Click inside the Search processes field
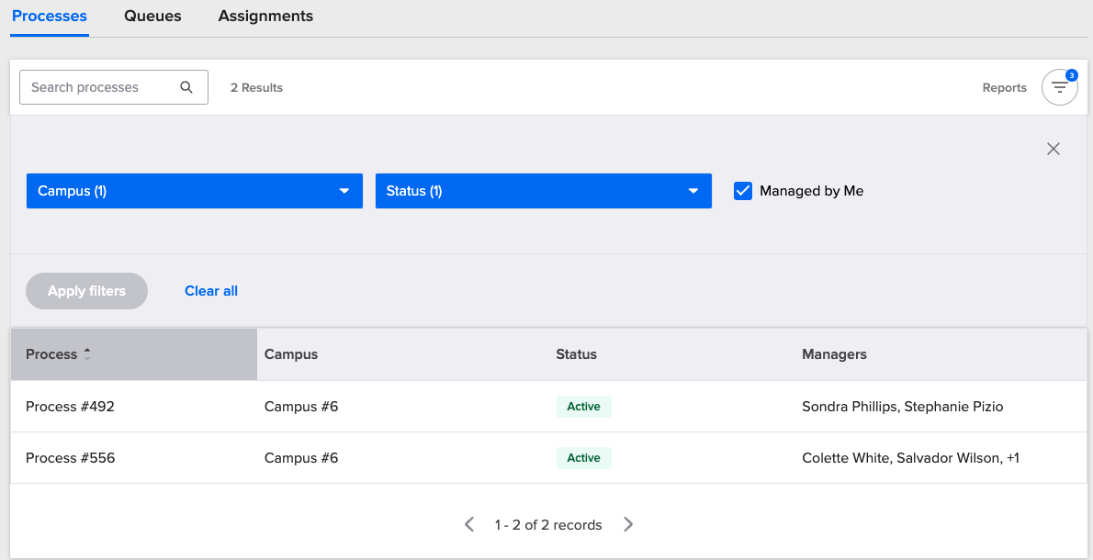 pos(101,86)
